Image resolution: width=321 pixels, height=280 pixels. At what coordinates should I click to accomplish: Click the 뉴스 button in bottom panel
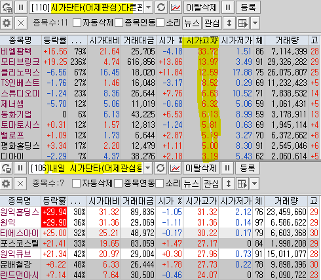tap(191, 184)
